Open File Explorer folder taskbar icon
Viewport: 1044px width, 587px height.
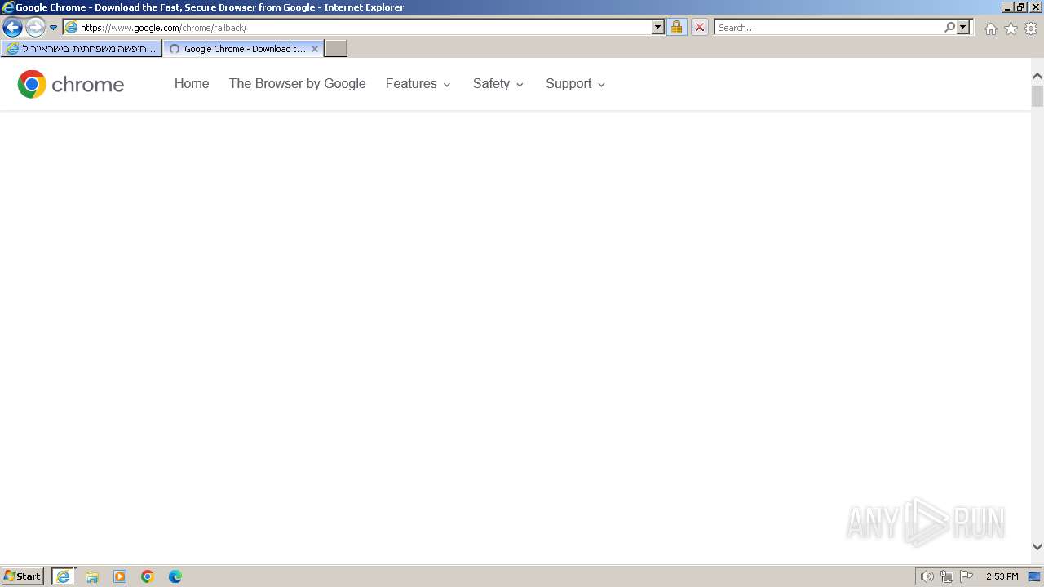click(x=92, y=576)
